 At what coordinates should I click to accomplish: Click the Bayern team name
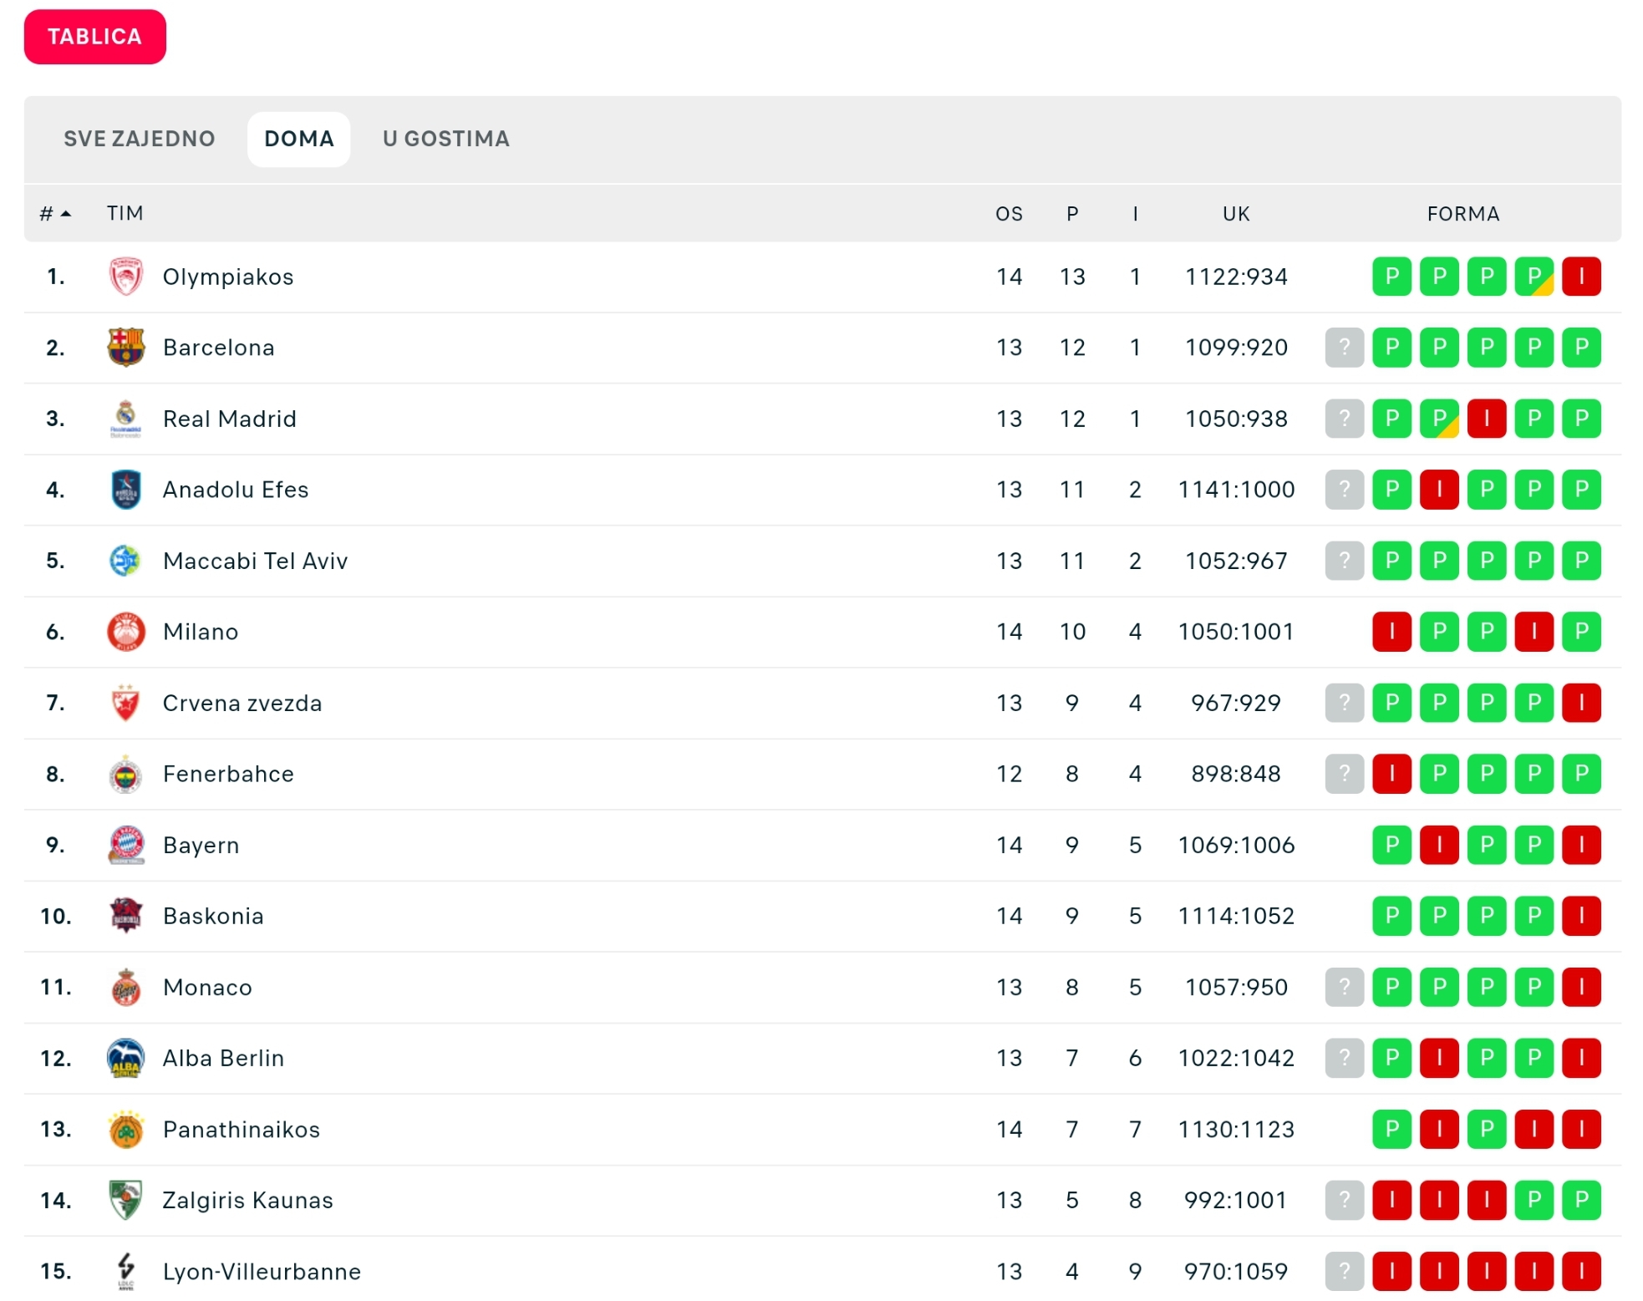click(x=201, y=846)
